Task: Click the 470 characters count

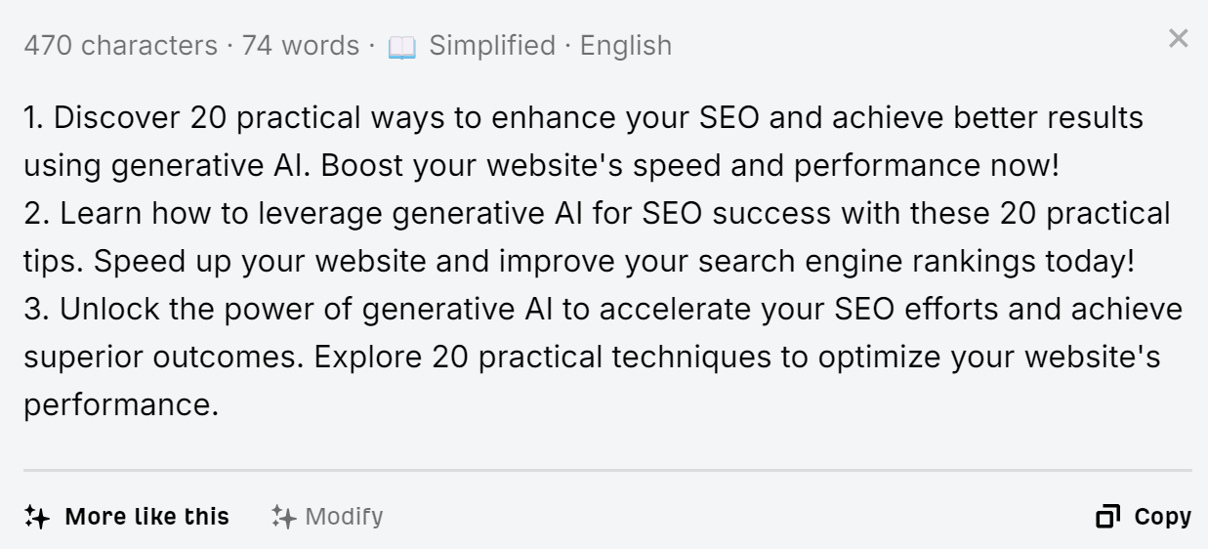Action: tap(120, 46)
